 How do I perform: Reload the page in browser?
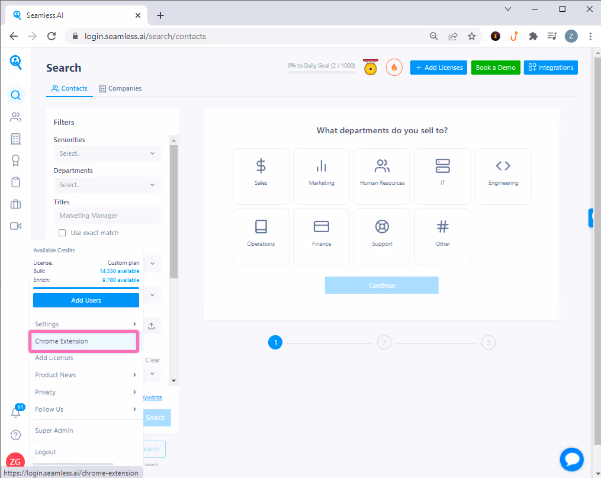click(x=52, y=36)
